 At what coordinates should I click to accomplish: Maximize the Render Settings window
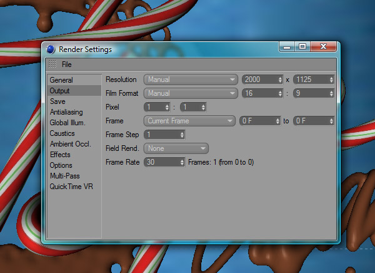[302, 46]
